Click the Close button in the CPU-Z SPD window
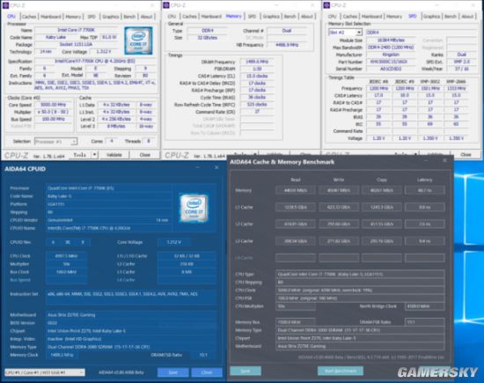 click(466, 154)
